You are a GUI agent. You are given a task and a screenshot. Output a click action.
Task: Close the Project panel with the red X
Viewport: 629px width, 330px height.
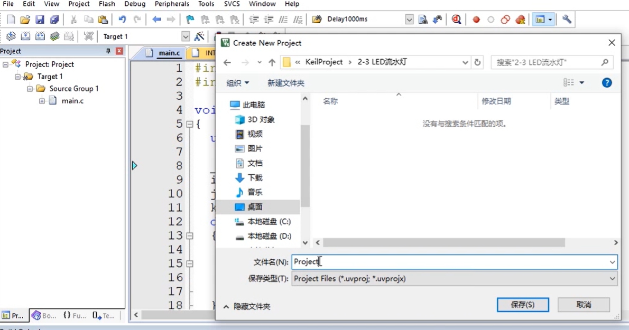119,51
